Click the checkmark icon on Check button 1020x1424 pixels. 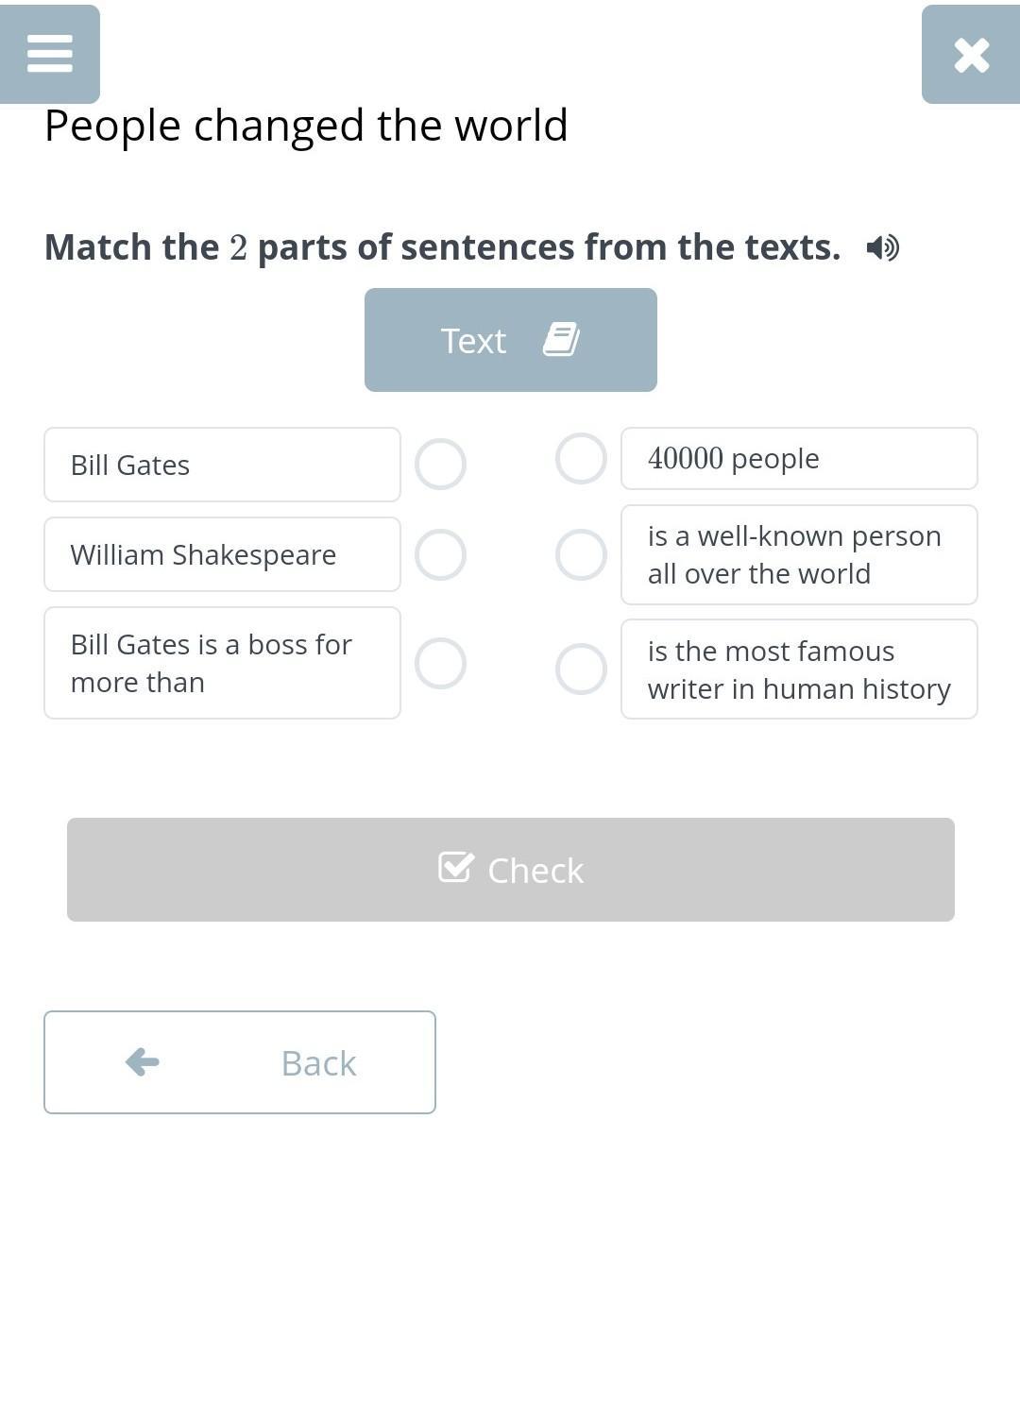[x=456, y=867]
